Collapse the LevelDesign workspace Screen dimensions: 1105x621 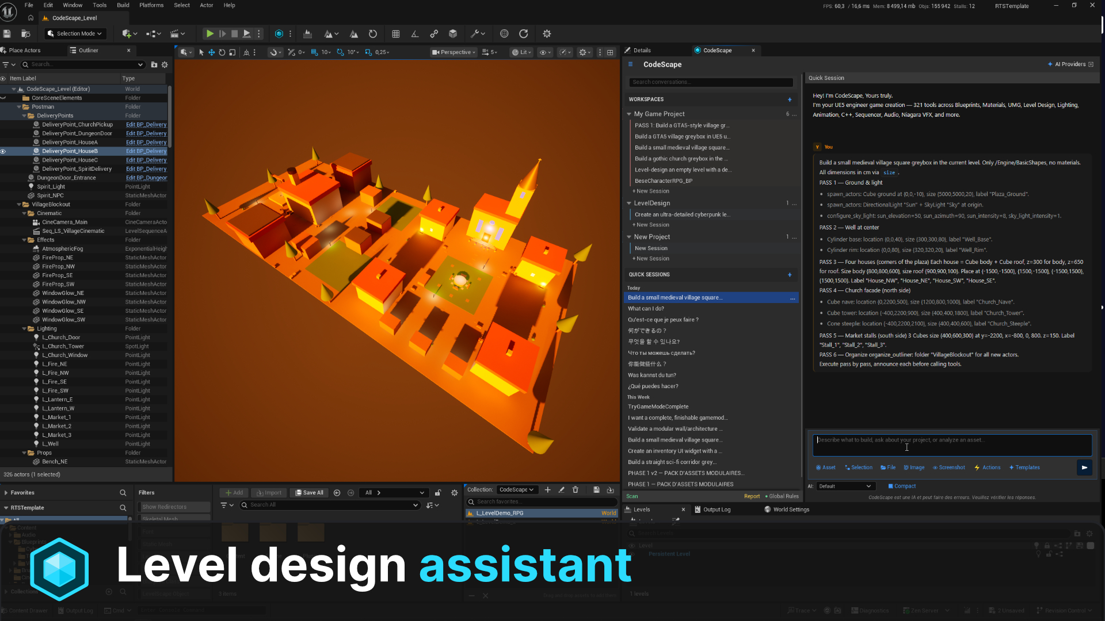pyautogui.click(x=629, y=203)
